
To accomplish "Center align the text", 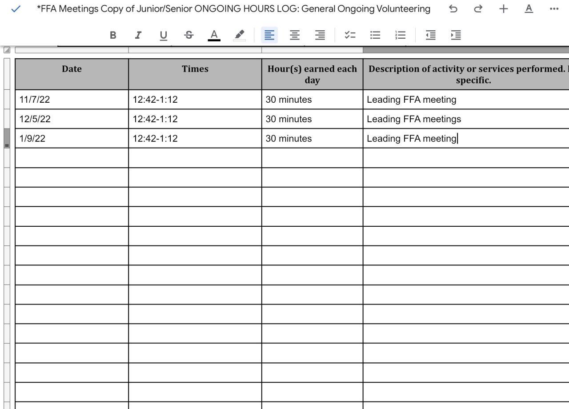I will click(x=295, y=35).
